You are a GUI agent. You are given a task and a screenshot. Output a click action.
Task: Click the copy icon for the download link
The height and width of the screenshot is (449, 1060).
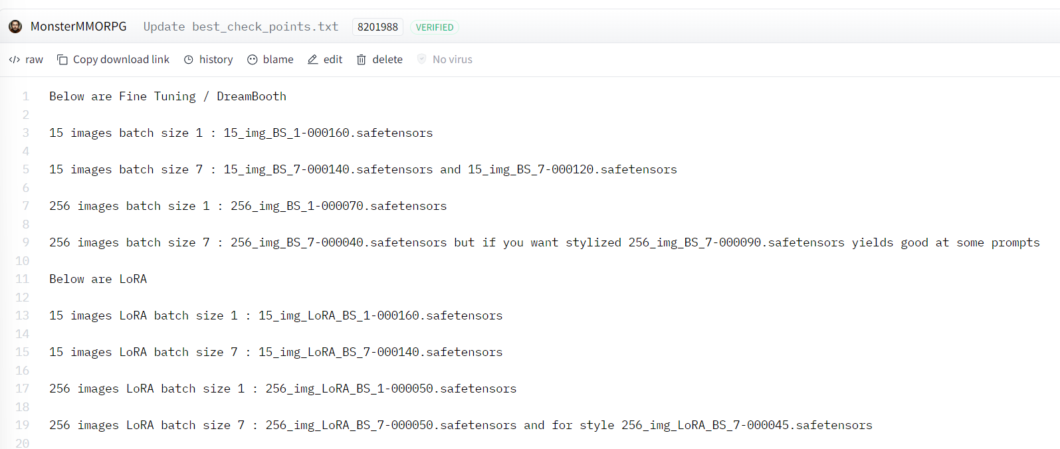[62, 60]
